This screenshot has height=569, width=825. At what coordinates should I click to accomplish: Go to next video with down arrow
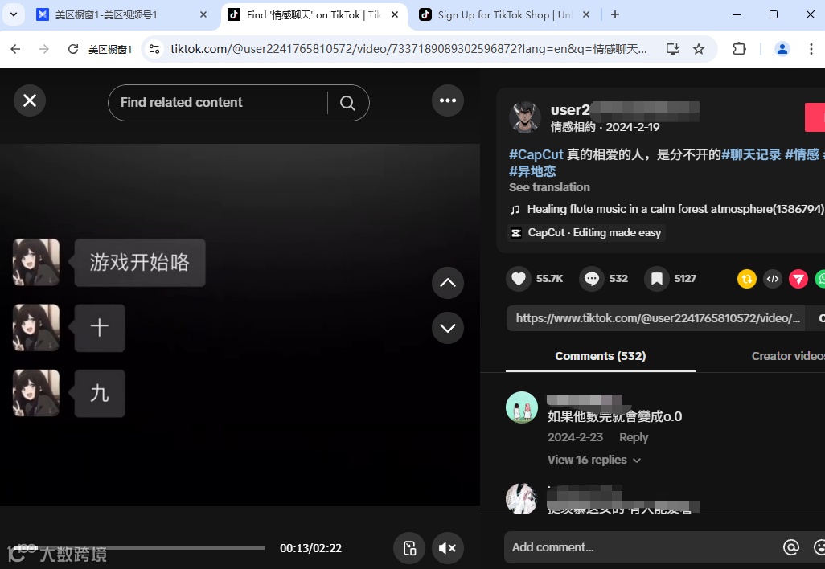(x=448, y=328)
